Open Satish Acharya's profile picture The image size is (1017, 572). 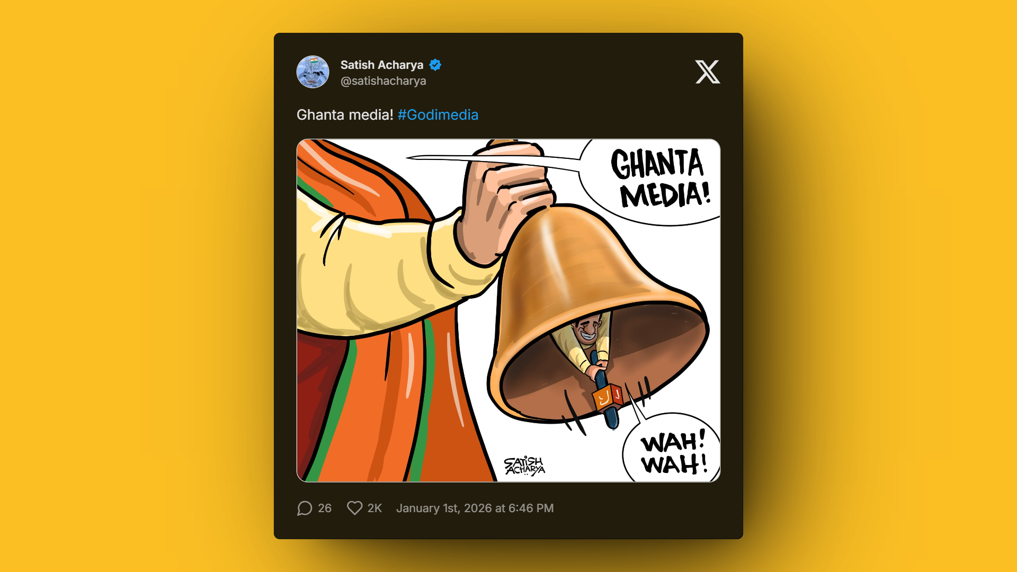tap(313, 72)
